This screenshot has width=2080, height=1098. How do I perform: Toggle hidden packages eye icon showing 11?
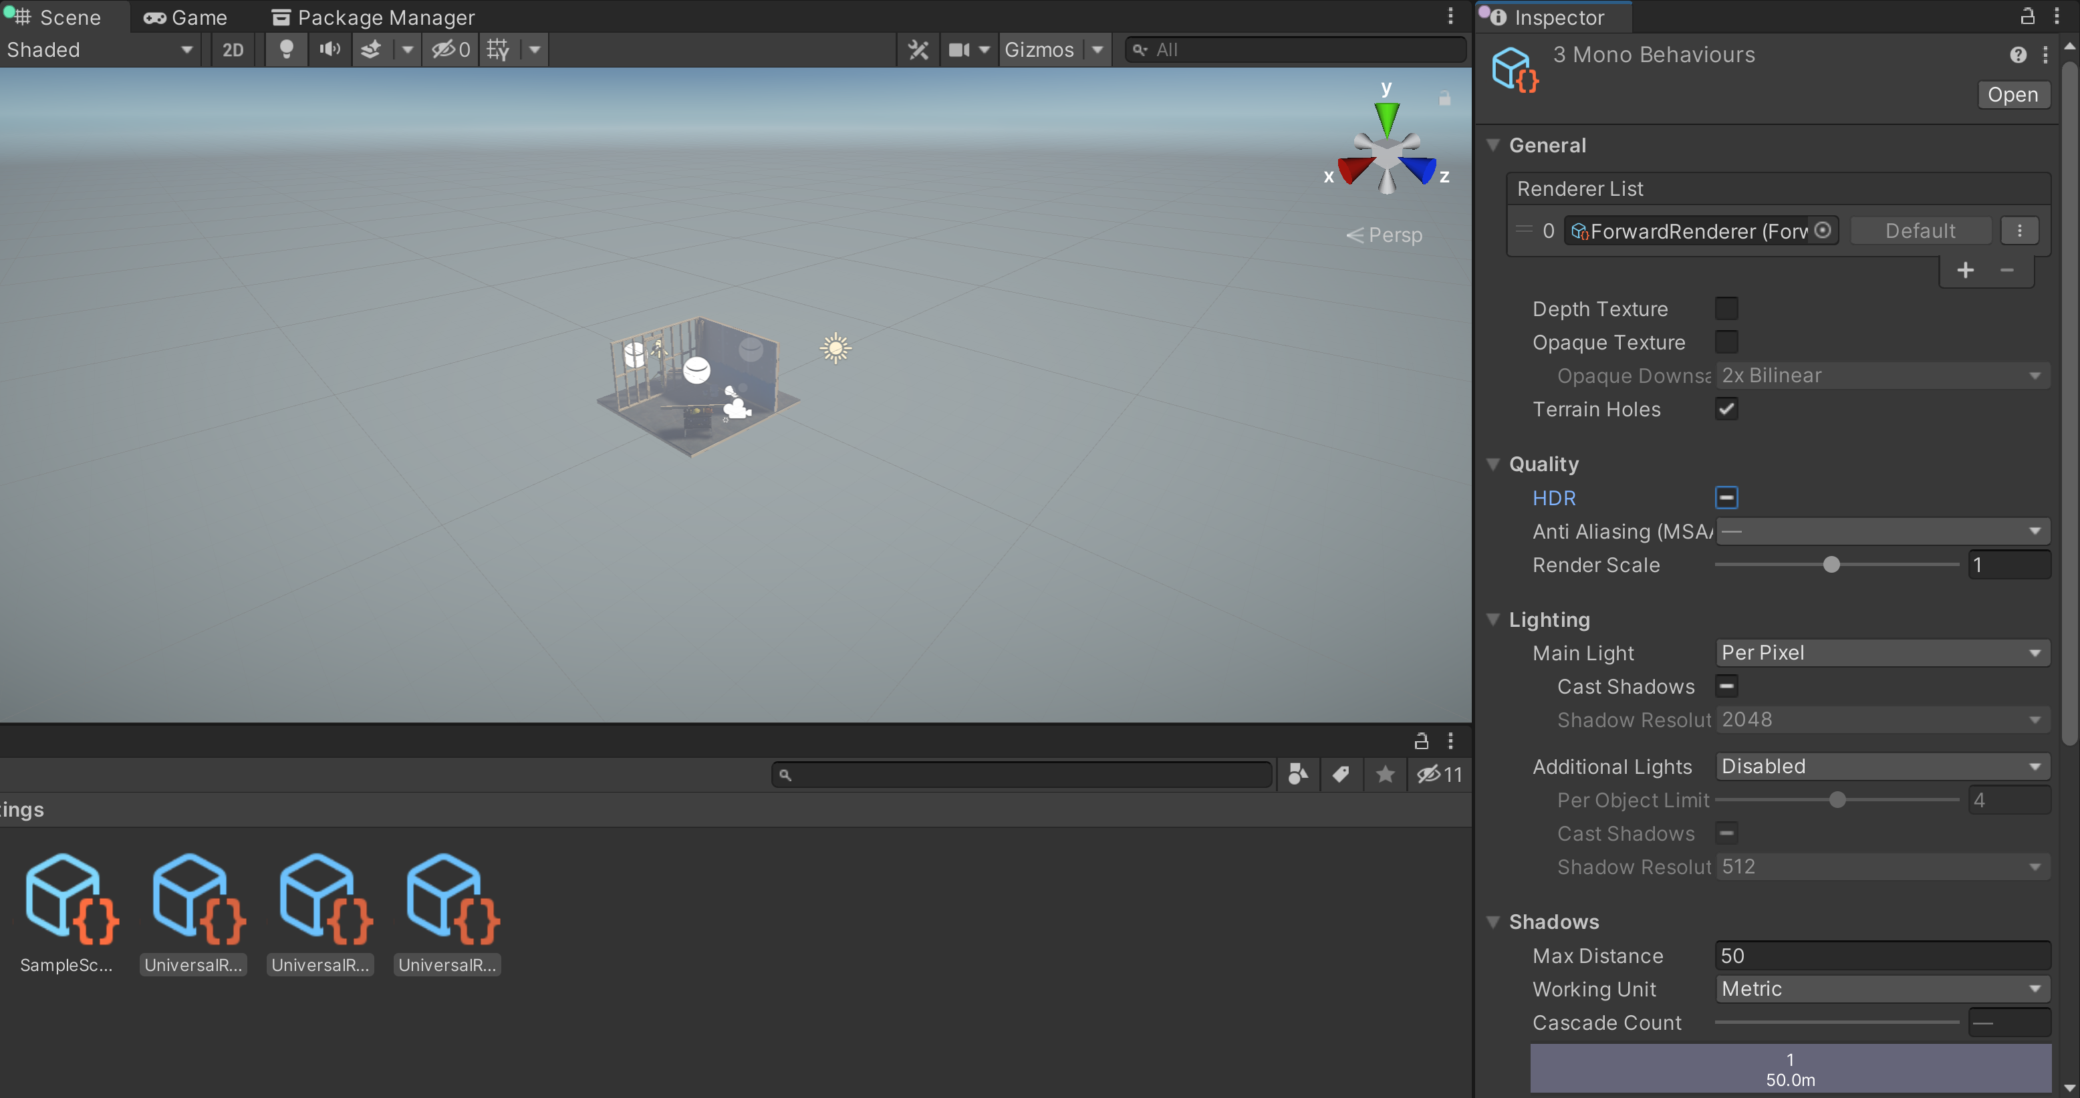click(1439, 775)
